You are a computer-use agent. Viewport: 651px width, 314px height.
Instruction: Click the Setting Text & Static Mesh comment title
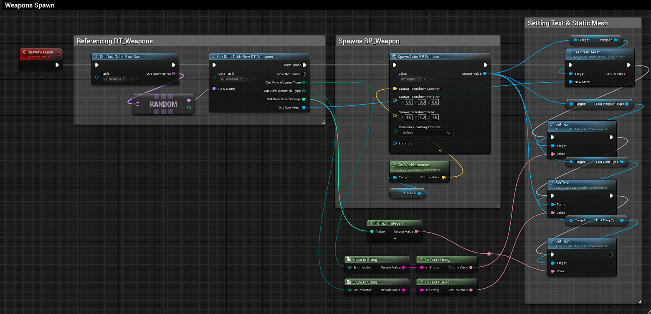(568, 23)
